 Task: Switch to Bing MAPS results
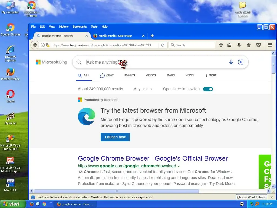pos(171,75)
